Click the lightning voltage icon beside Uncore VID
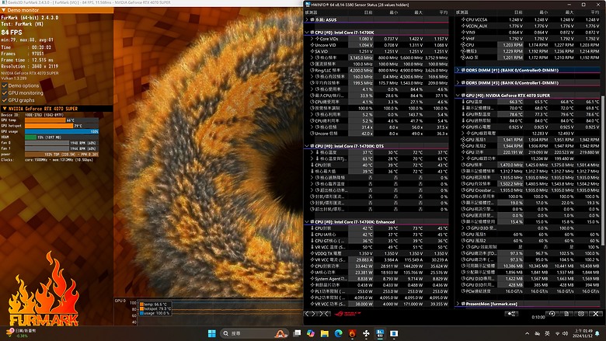Viewport: 606px width, 341px height. (312, 45)
